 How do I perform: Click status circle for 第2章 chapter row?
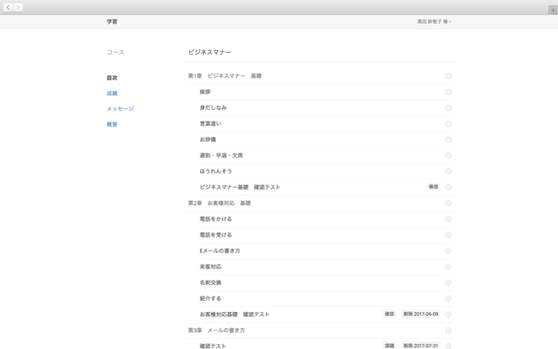(x=448, y=203)
